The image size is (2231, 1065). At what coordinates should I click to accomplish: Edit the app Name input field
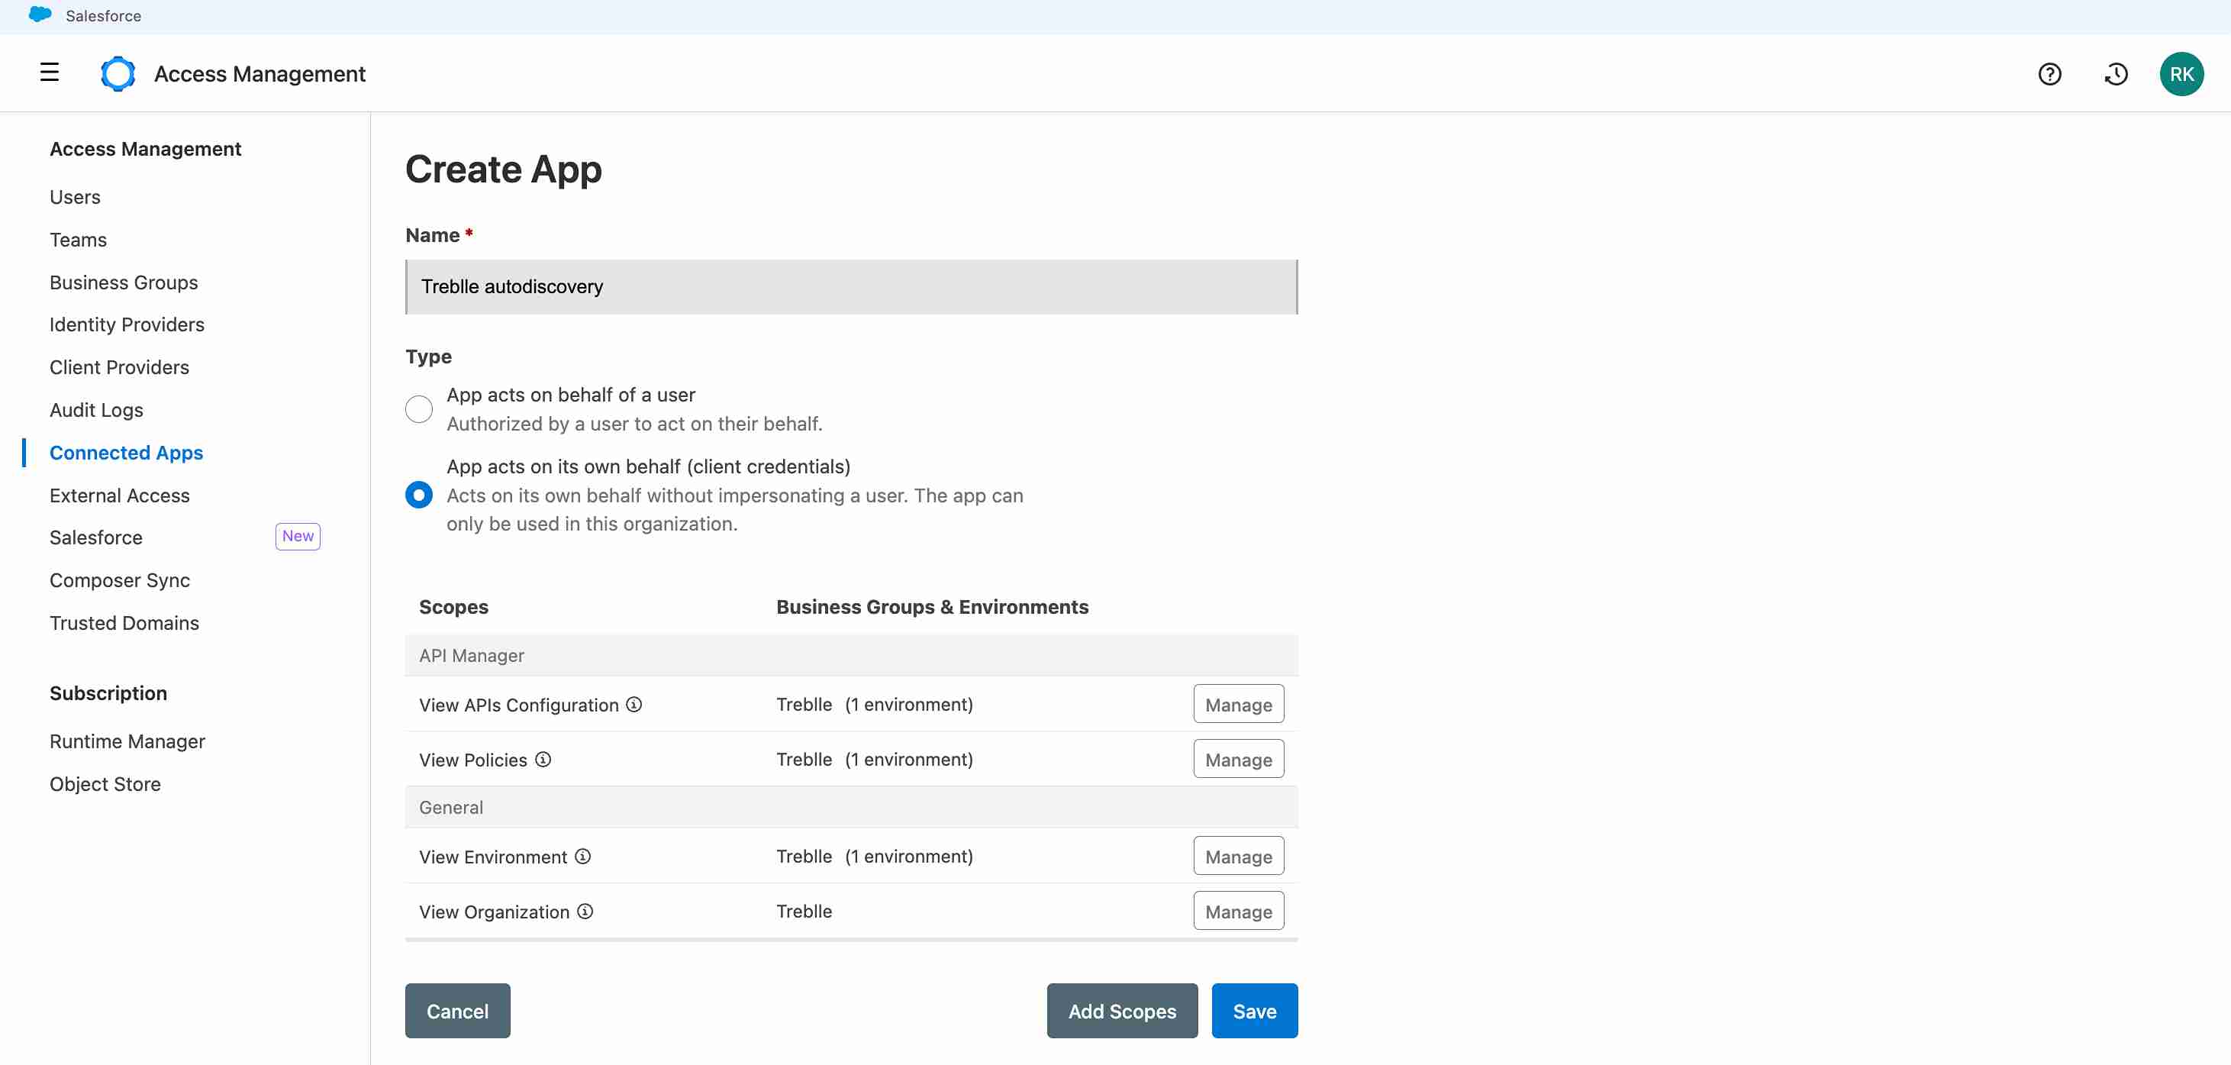(x=850, y=286)
